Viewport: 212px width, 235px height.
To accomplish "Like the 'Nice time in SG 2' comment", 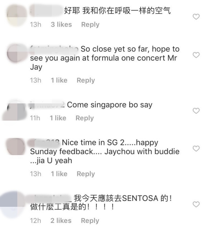I will click(196, 148).
